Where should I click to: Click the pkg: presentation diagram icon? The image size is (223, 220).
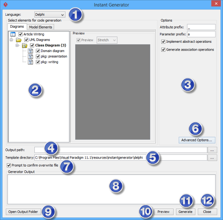click(30, 57)
